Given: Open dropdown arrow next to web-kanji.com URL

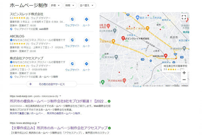Looking at the screenshot, I should 60,96.
